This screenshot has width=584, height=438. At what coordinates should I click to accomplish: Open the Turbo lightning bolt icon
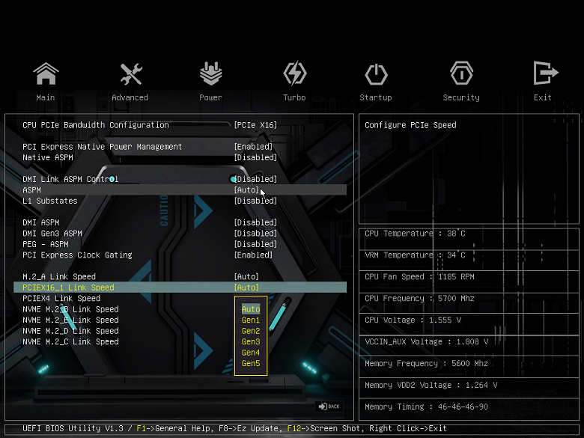294,73
